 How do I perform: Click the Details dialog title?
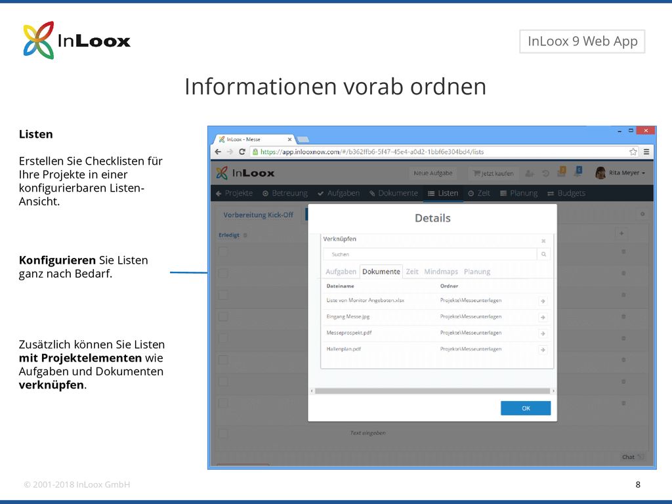coord(432,218)
